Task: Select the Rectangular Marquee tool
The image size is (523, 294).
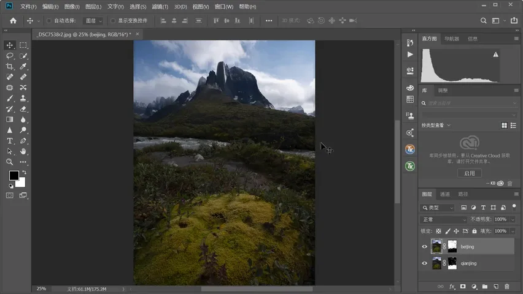Action: 23,45
